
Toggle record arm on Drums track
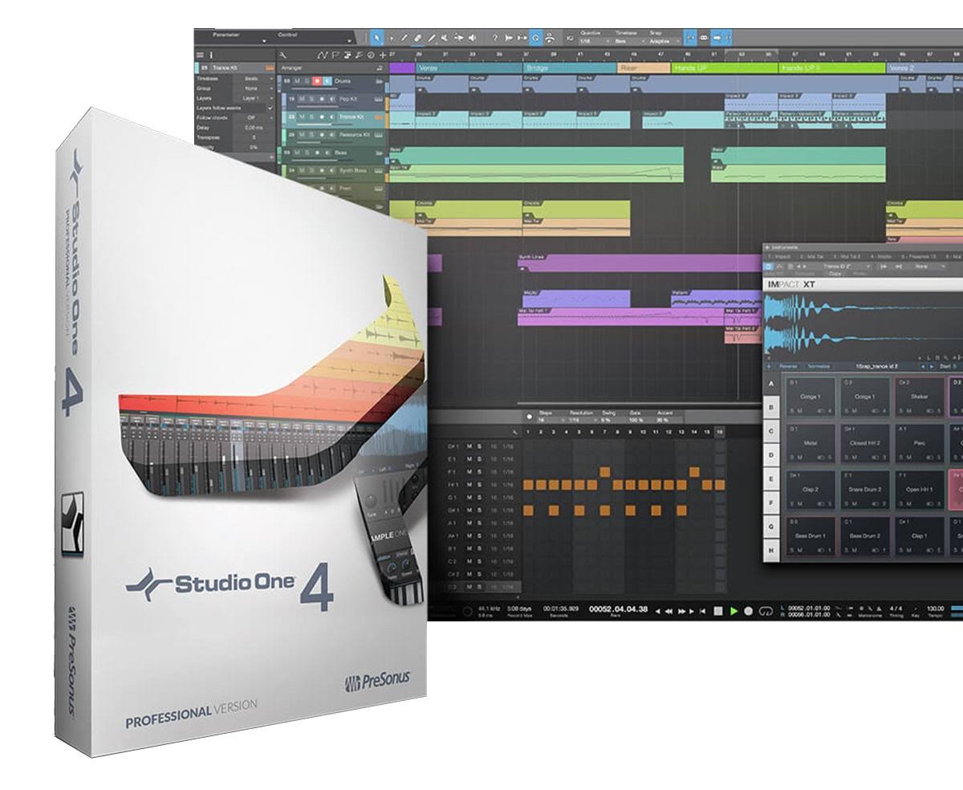[x=317, y=81]
